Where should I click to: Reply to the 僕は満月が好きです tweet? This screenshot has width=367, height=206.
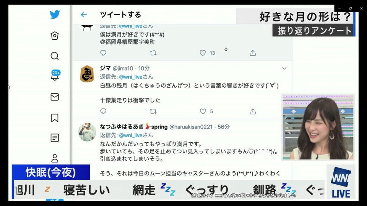click(x=103, y=53)
